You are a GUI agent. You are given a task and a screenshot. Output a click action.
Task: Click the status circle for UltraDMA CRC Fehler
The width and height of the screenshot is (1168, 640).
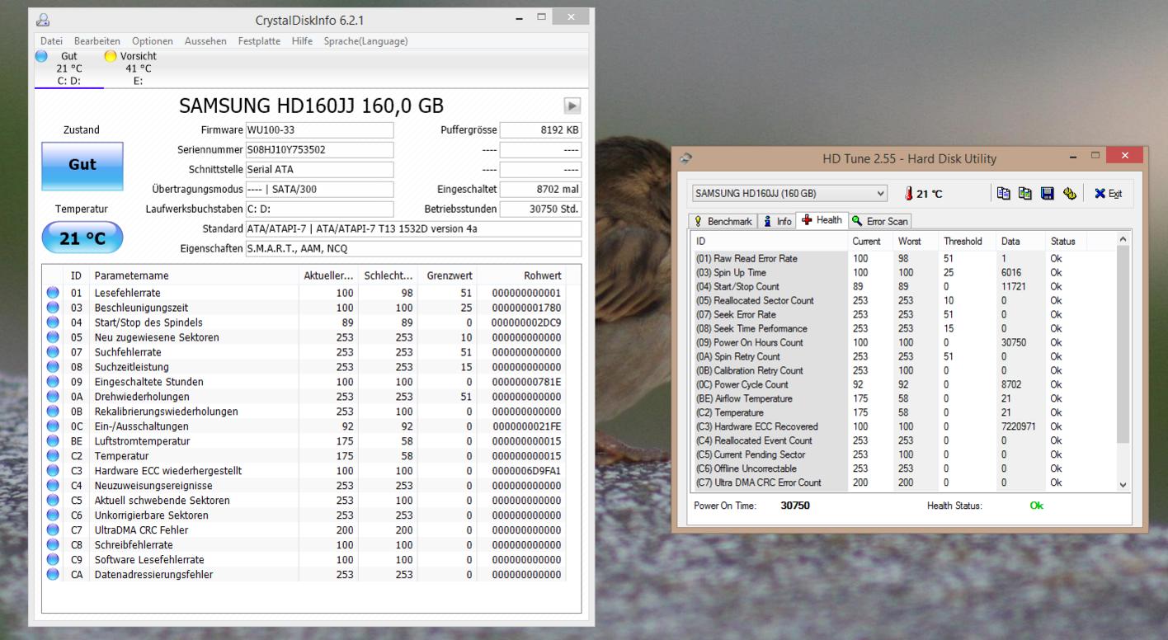53,530
